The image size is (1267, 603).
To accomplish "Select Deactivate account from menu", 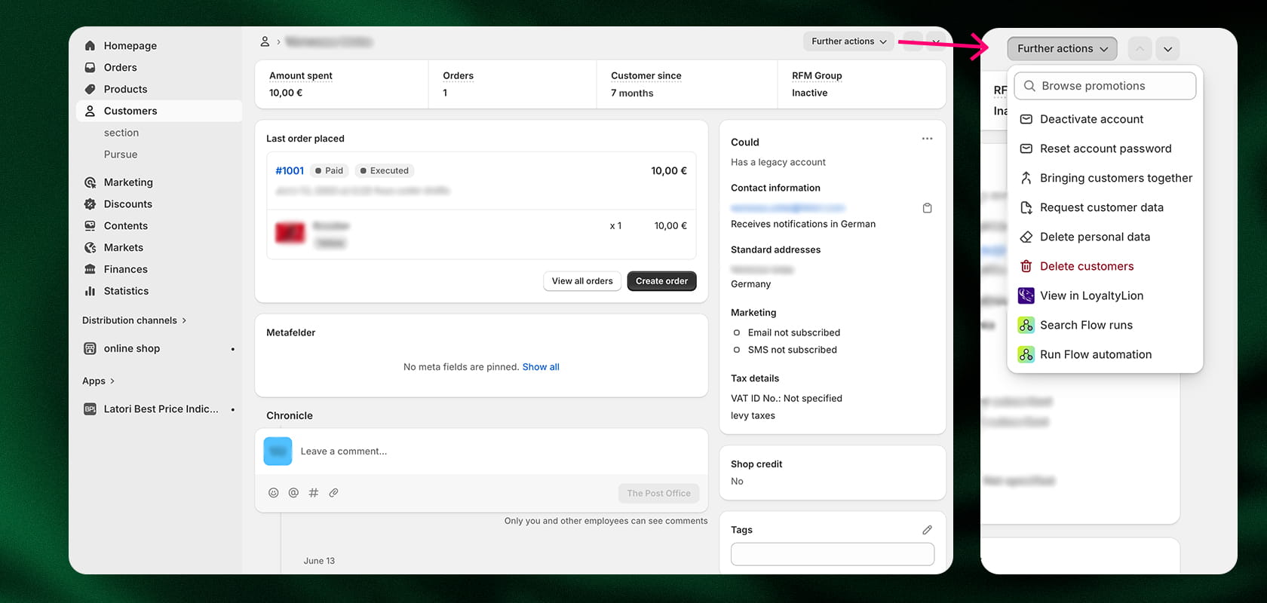I will pyautogui.click(x=1091, y=119).
